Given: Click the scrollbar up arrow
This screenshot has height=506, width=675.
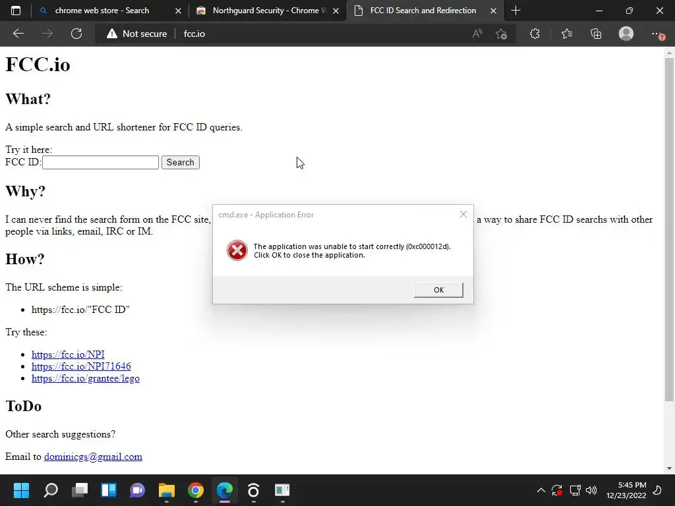Looking at the screenshot, I should (669, 53).
